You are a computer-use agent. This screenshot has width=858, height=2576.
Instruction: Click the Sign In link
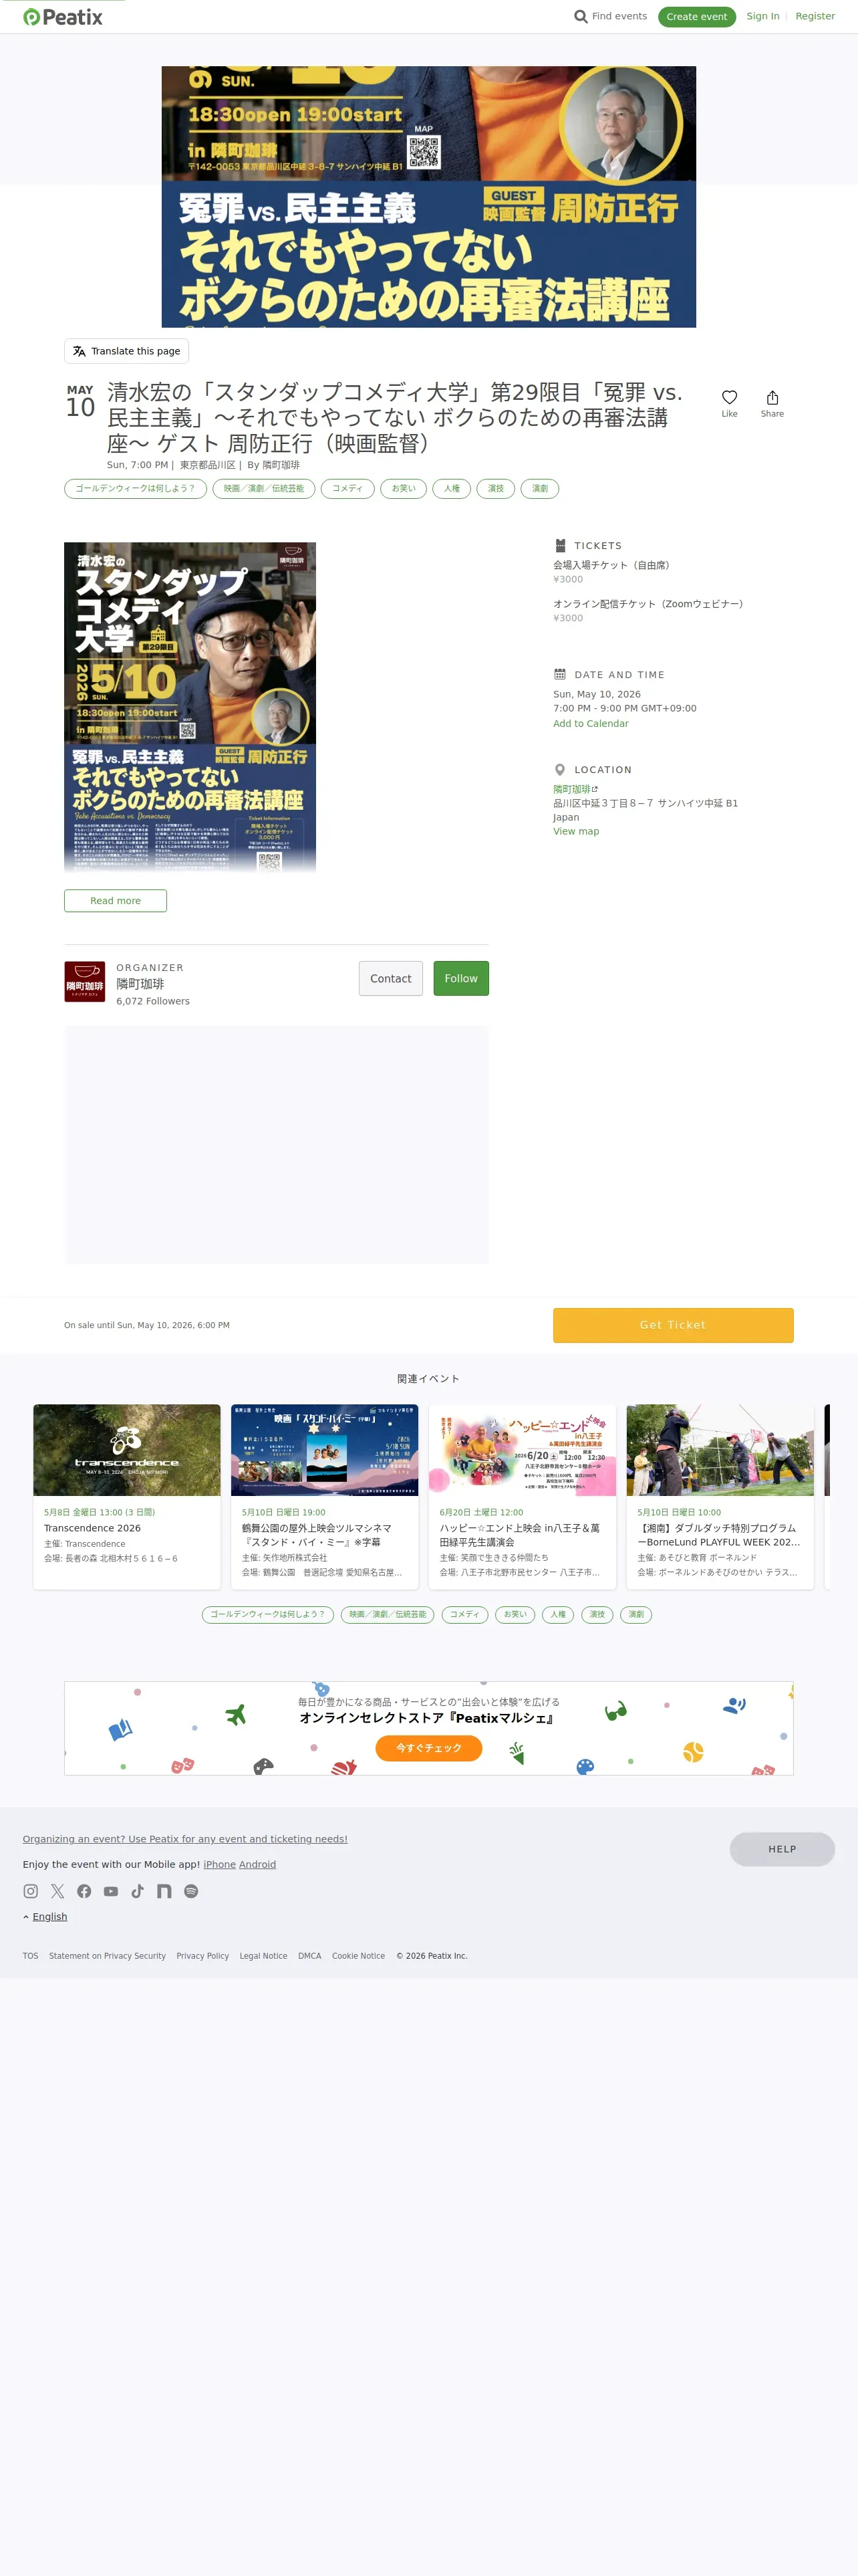tap(763, 17)
